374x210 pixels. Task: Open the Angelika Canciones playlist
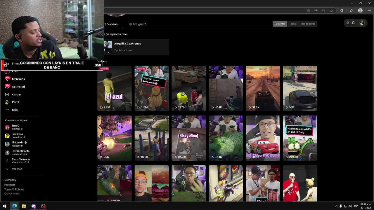point(136,47)
